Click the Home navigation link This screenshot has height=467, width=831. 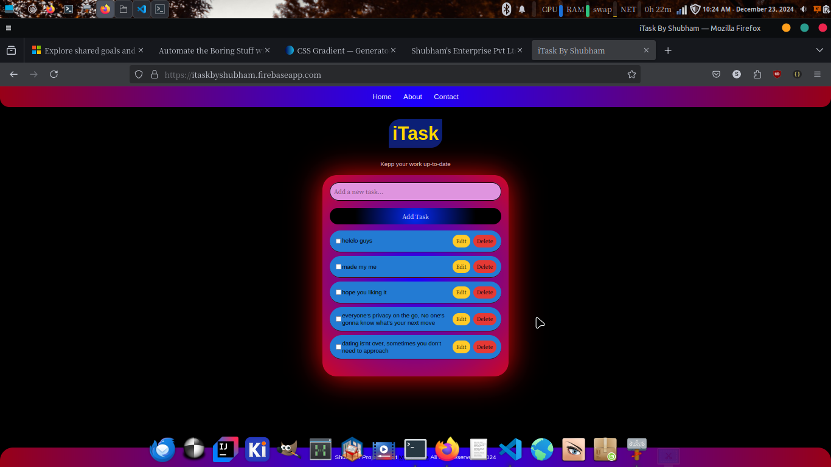point(382,97)
